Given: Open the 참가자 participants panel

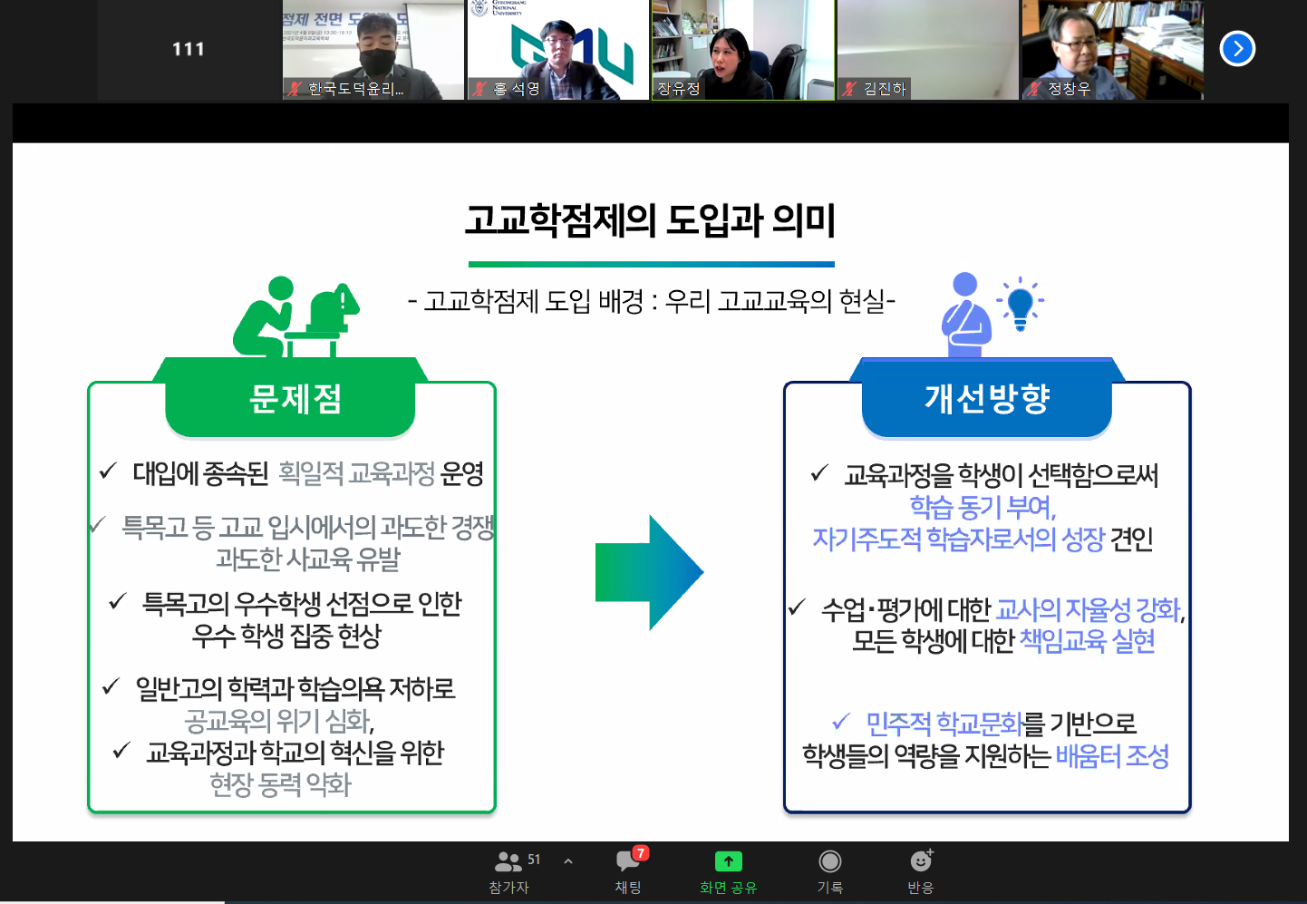Looking at the screenshot, I should [508, 870].
